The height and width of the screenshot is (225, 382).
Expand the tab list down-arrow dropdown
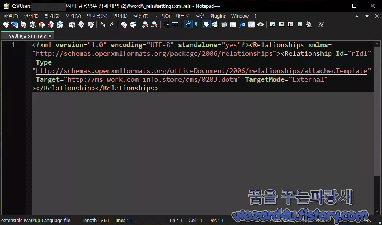[x=367, y=16]
